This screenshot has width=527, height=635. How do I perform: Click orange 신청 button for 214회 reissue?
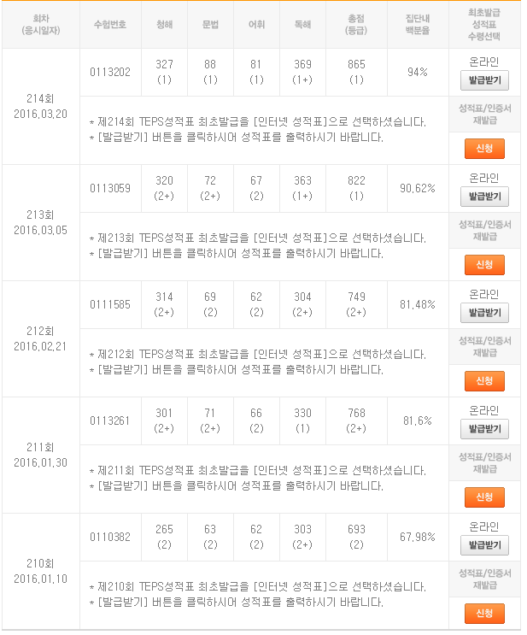tap(484, 149)
